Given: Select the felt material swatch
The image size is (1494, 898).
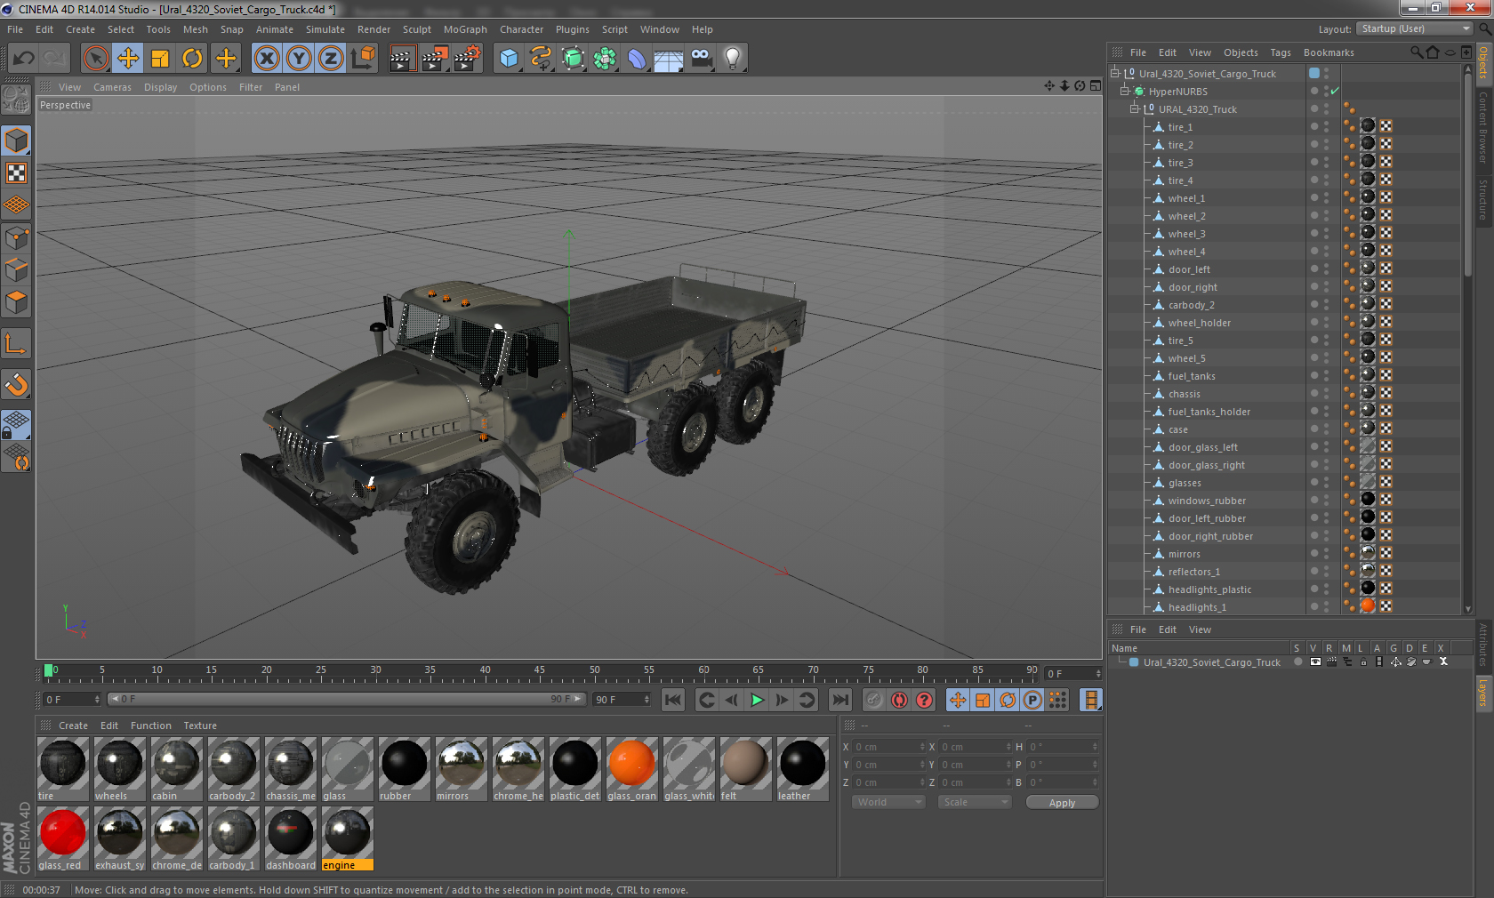Looking at the screenshot, I should [x=745, y=769].
